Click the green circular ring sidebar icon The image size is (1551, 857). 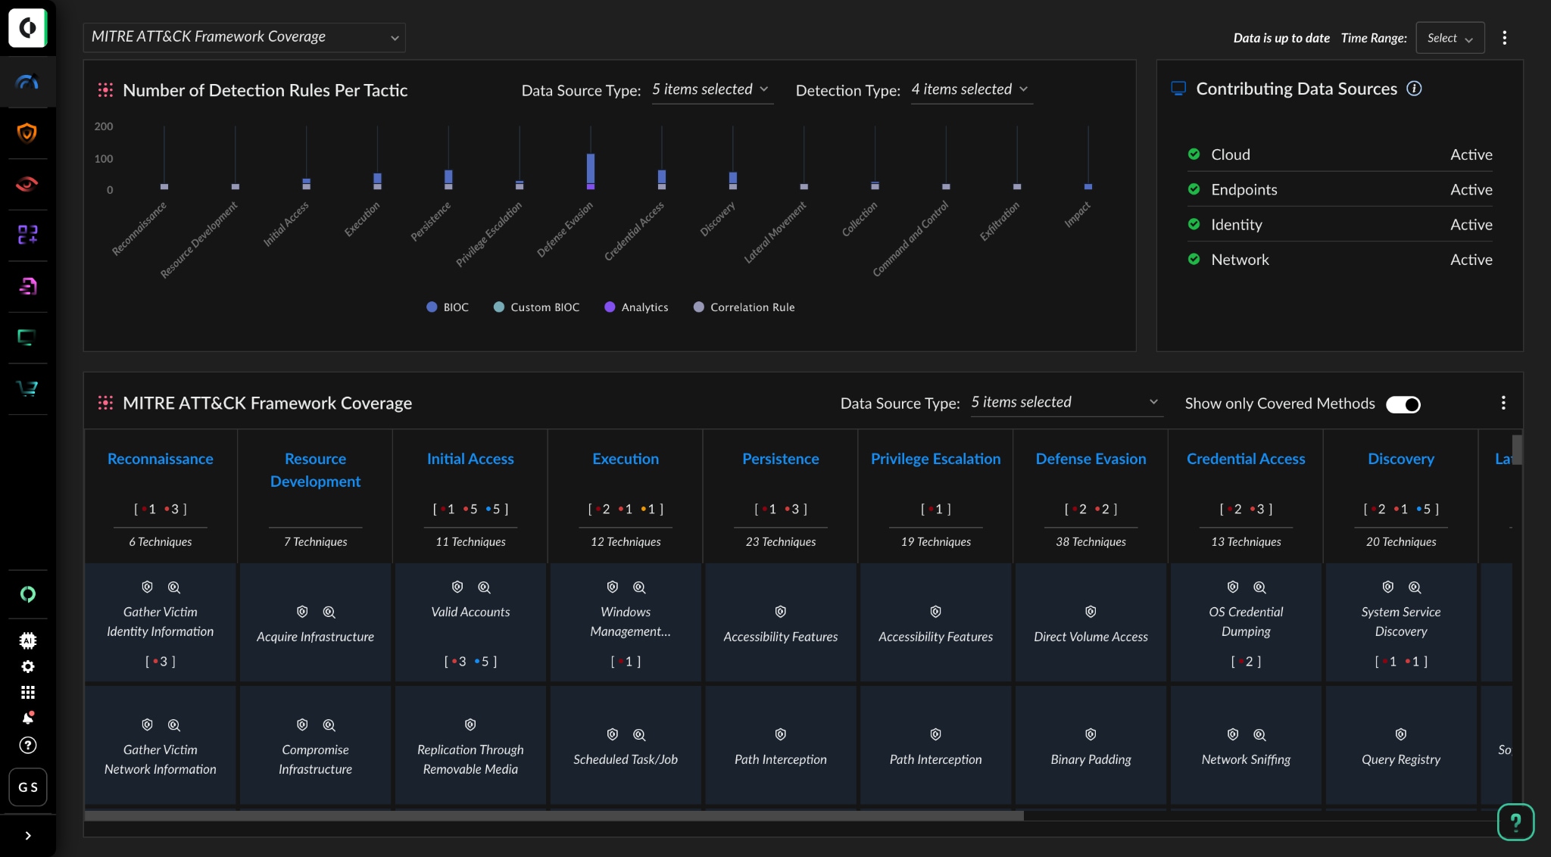pyautogui.click(x=28, y=594)
